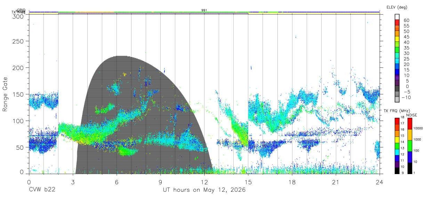
Task: Click the white top swatch of ELEV legend
Action: pos(397,17)
